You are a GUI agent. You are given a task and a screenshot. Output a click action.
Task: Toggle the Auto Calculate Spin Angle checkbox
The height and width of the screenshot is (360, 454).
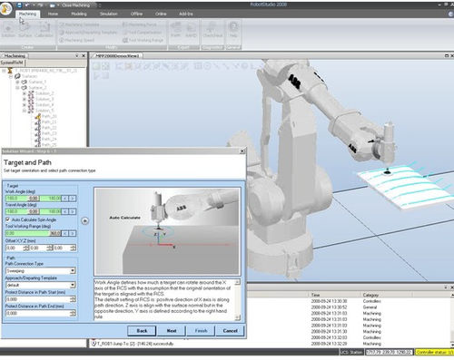(8, 219)
